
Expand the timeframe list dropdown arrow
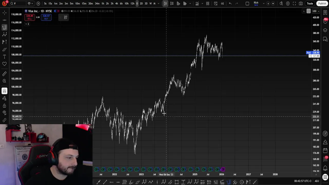pyautogui.click(x=159, y=3)
